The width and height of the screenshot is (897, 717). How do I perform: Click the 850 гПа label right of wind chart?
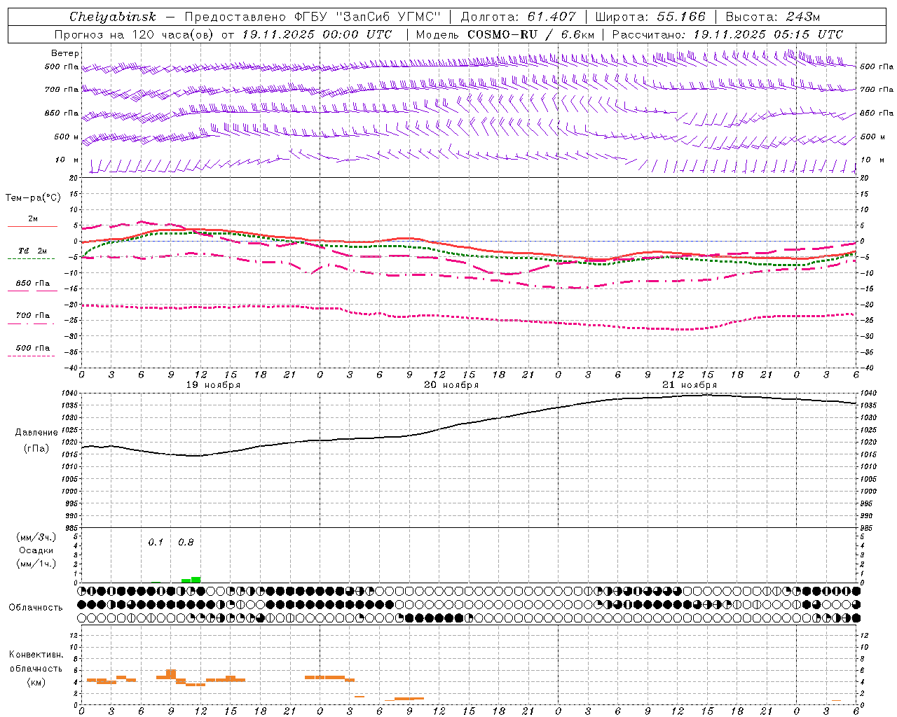[x=877, y=113]
